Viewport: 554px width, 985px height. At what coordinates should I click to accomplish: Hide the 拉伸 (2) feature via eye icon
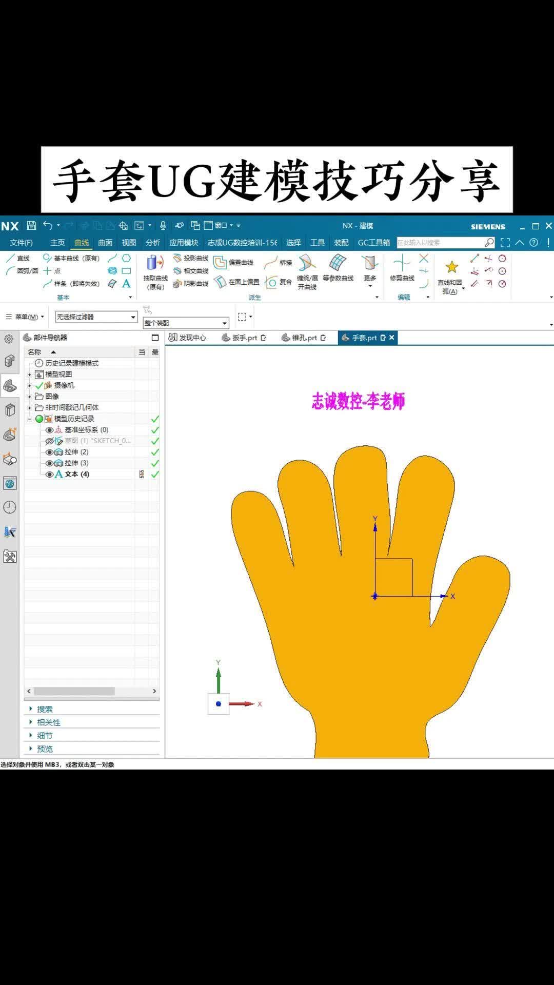(49, 452)
